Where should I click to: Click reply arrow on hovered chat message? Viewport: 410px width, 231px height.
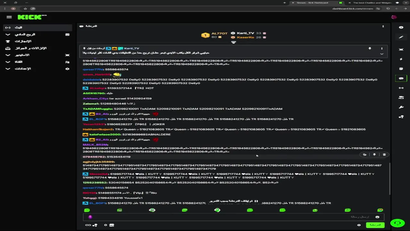point(365,155)
